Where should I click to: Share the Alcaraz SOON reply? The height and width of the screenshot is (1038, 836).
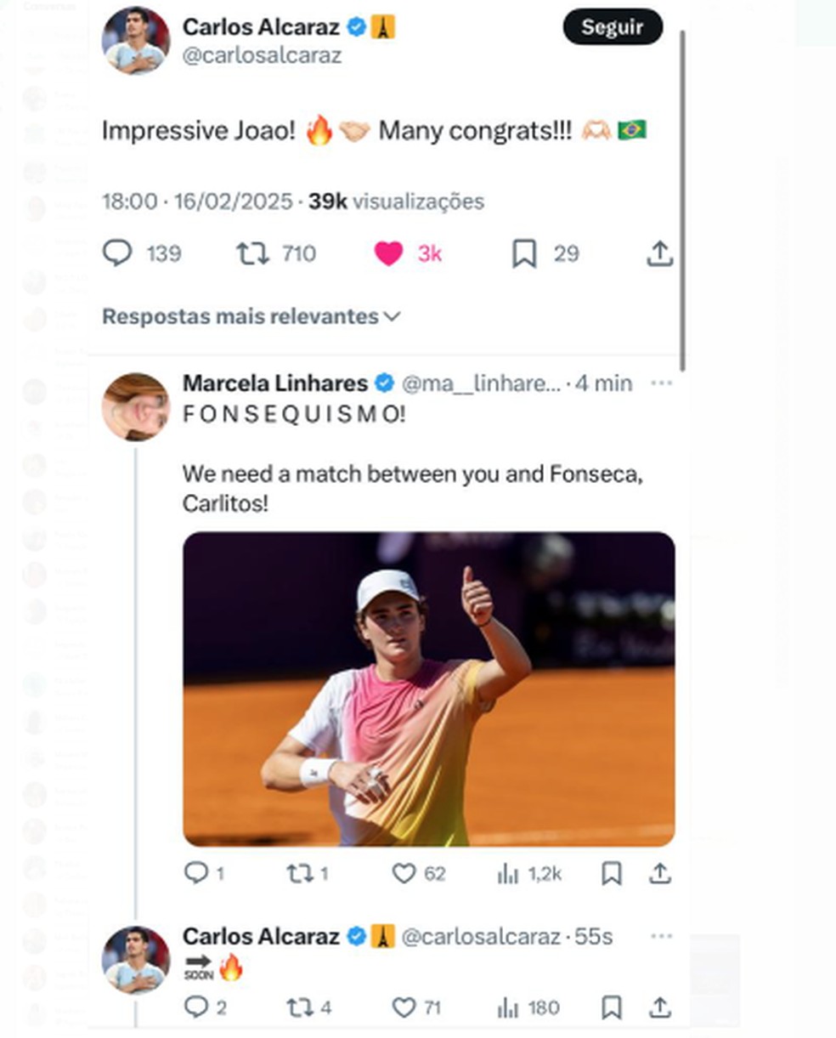pyautogui.click(x=660, y=1007)
